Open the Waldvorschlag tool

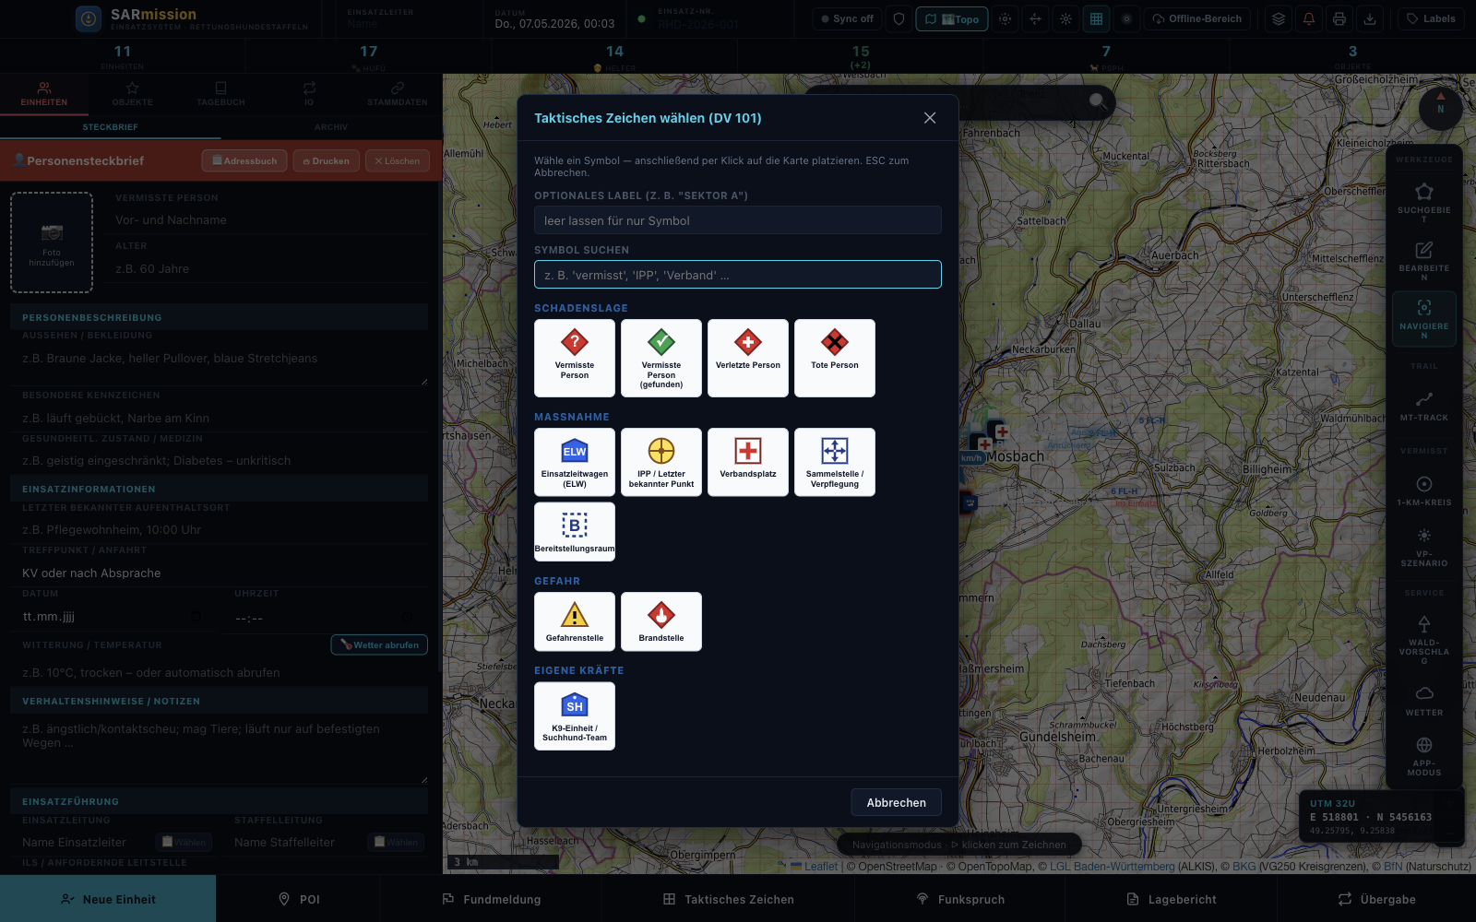pyautogui.click(x=1424, y=639)
